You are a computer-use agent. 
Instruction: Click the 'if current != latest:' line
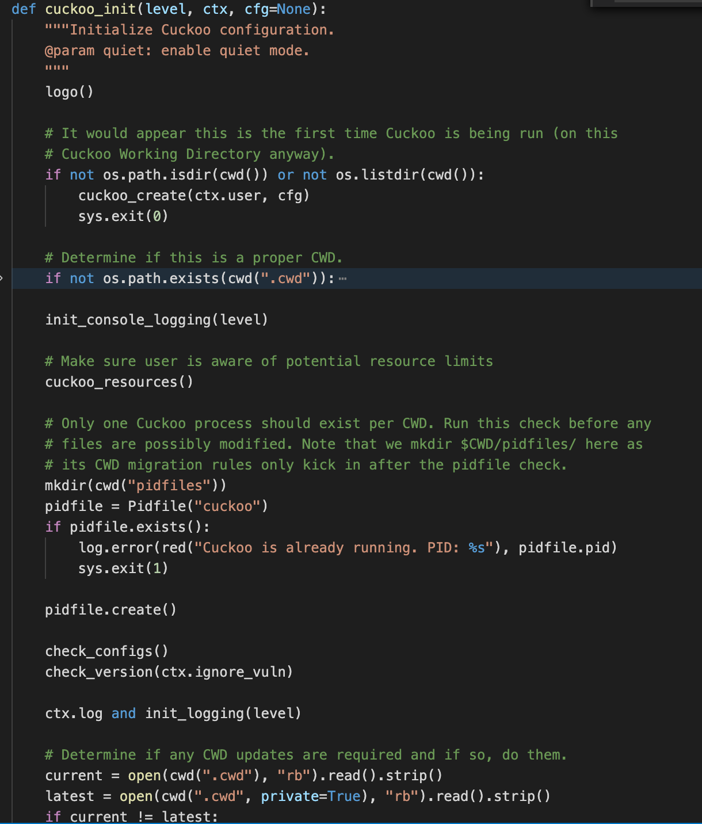(132, 817)
